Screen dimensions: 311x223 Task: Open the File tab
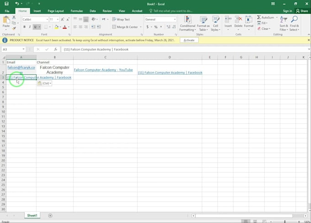(7, 11)
